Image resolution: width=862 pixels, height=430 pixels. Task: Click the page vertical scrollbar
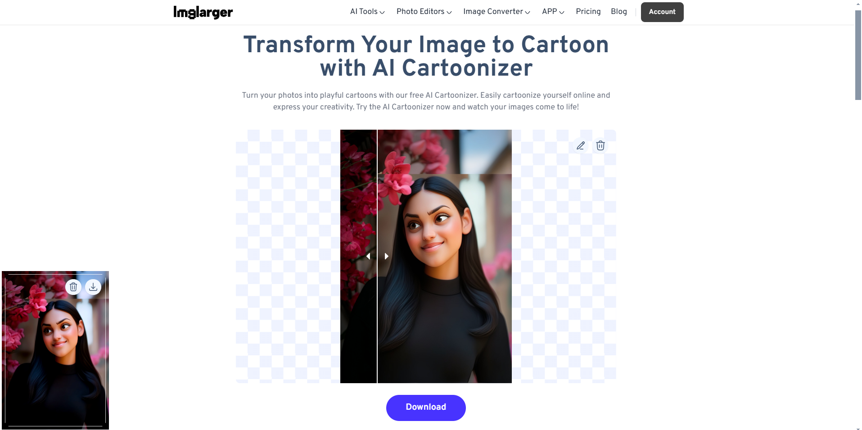(858, 55)
